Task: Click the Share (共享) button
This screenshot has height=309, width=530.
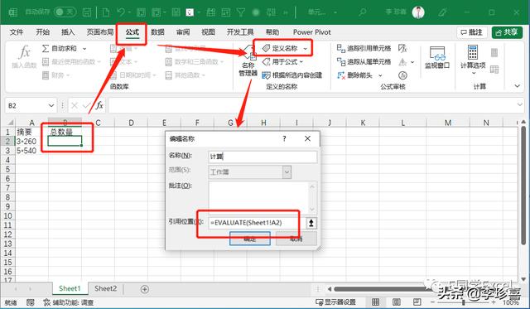Action: [507, 32]
